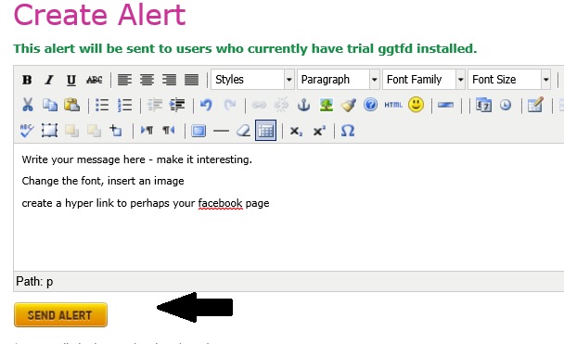Increase paragraph indent

click(x=177, y=105)
